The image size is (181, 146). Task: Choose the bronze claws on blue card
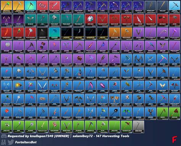pyautogui.click(x=42, y=100)
